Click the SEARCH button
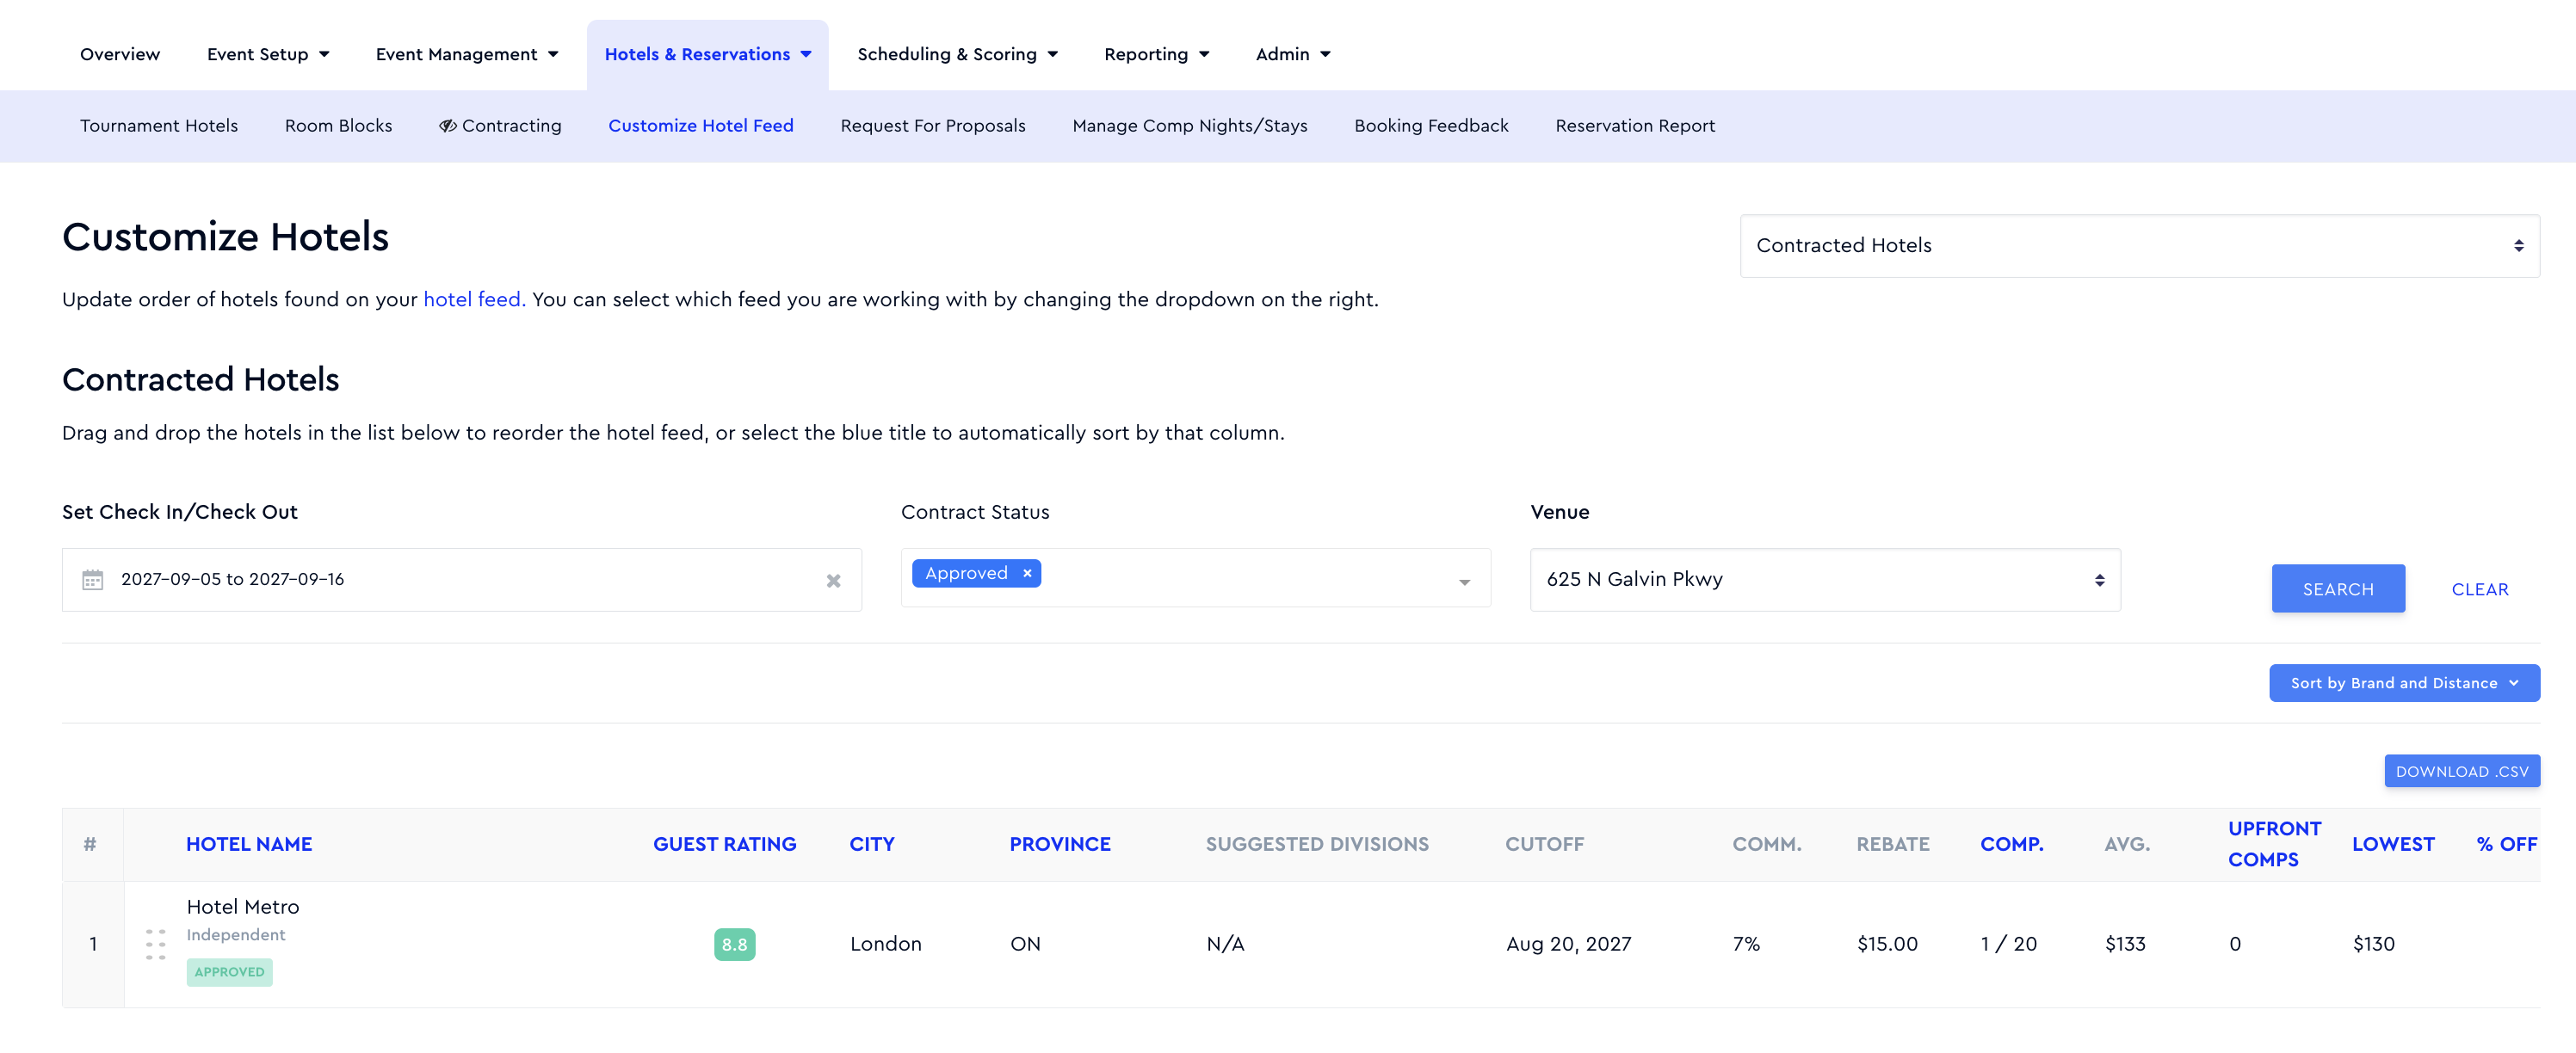2576x1053 pixels. pos(2338,589)
